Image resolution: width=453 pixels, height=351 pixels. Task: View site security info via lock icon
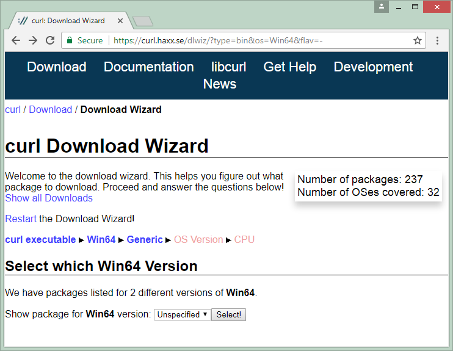coord(70,40)
